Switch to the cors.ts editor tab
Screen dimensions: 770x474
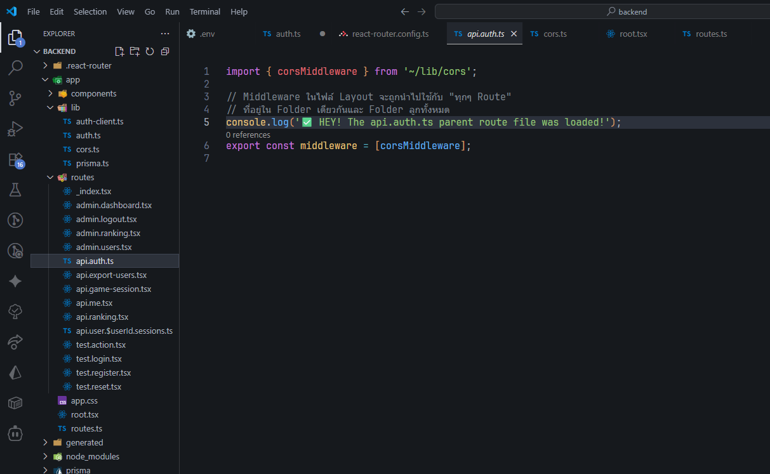554,34
